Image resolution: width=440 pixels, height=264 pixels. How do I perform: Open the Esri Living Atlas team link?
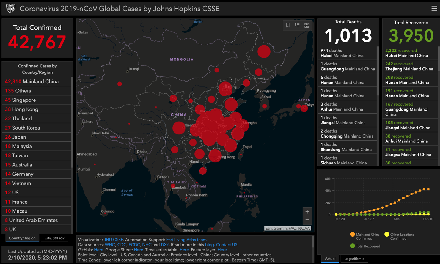coord(186,240)
